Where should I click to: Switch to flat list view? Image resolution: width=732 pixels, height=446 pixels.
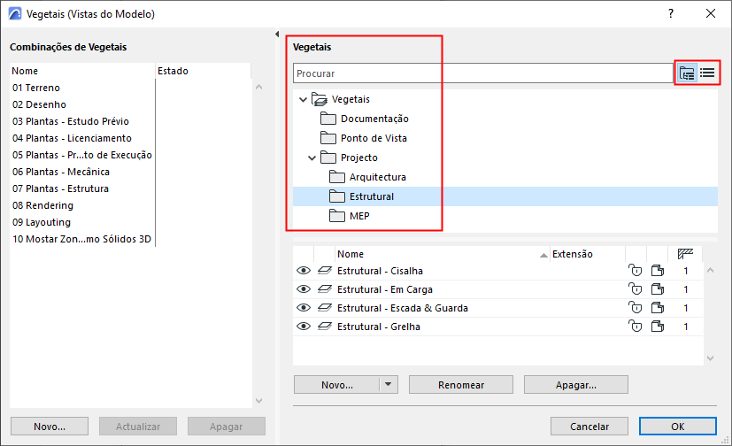point(707,73)
